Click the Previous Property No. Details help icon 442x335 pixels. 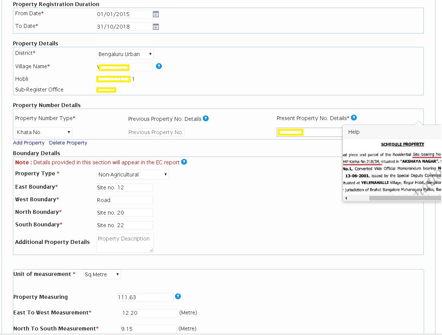coord(206,118)
